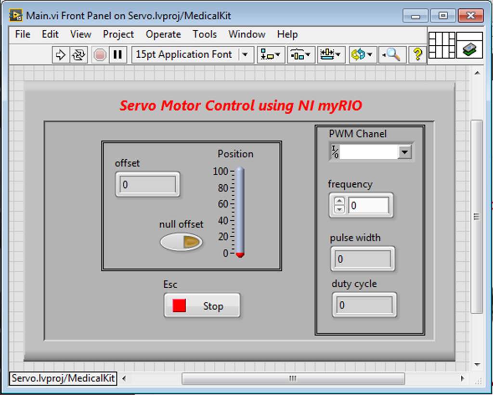The height and width of the screenshot is (395, 493).
Task: Open the PWM Chanel dropdown
Action: point(406,152)
